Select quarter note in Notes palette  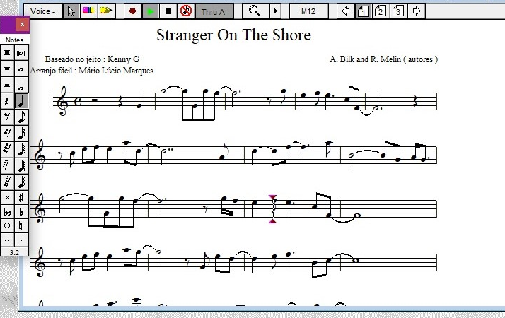click(x=21, y=101)
